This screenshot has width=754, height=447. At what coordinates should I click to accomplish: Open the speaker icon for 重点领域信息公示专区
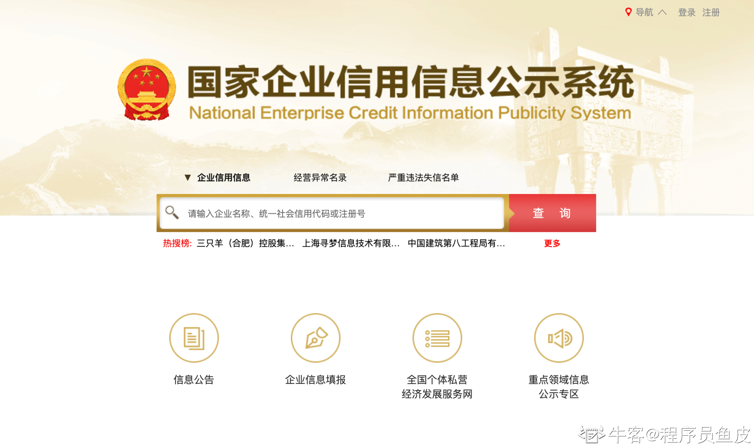click(559, 338)
